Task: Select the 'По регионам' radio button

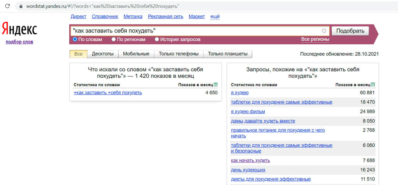Action: (113, 39)
